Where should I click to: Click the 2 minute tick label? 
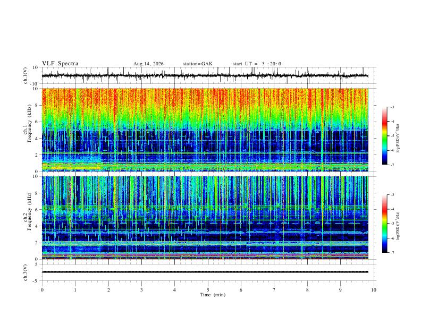coord(108,290)
